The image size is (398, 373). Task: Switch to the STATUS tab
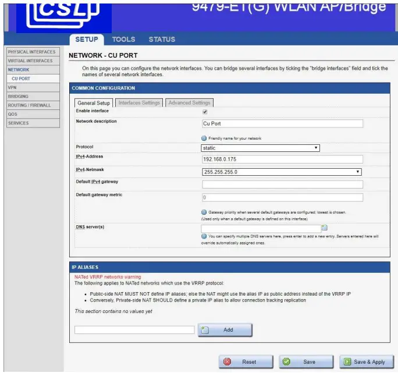162,40
